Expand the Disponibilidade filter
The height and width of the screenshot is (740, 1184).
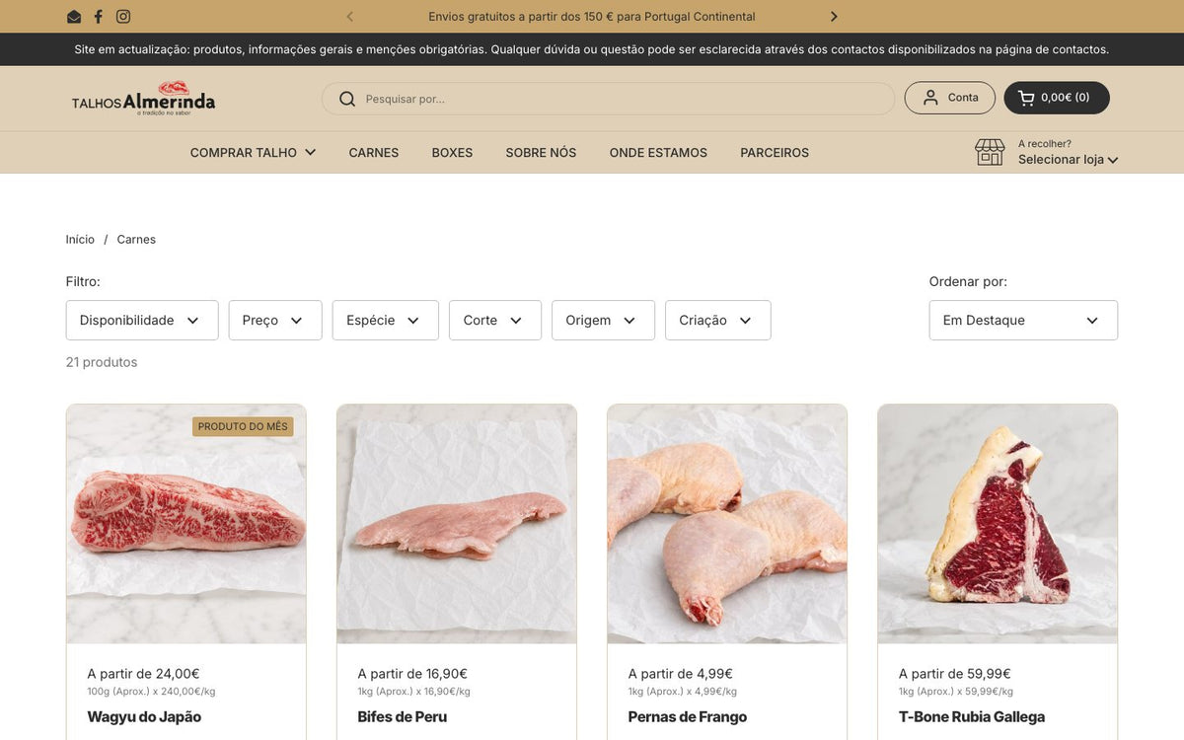coord(142,321)
